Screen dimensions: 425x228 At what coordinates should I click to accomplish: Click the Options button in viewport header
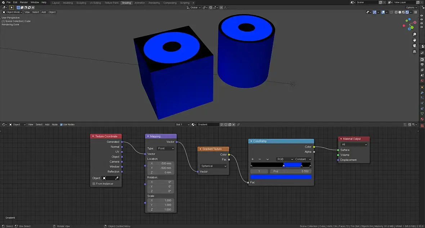click(411, 7)
